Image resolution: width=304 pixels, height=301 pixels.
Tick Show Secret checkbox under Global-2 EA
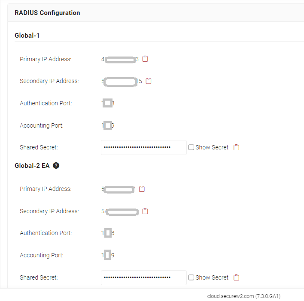(x=192, y=277)
